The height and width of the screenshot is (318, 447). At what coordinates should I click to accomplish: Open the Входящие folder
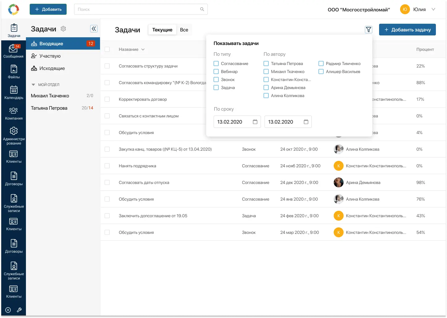point(63,43)
